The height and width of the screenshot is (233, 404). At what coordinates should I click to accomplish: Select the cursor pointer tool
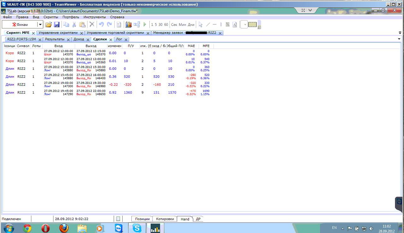tap(200, 25)
